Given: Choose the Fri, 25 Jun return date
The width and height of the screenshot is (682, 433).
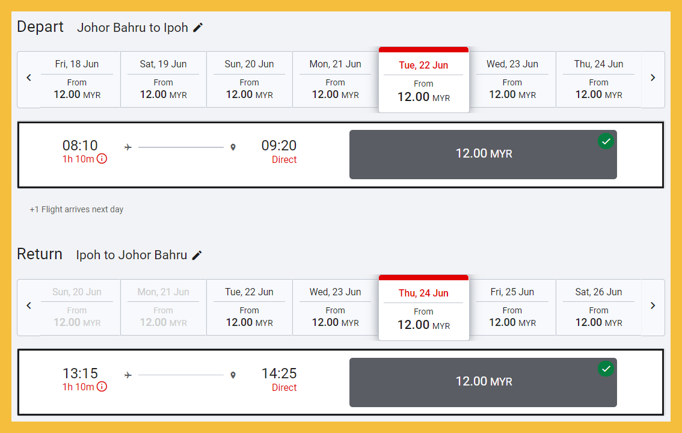Looking at the screenshot, I should (x=512, y=307).
